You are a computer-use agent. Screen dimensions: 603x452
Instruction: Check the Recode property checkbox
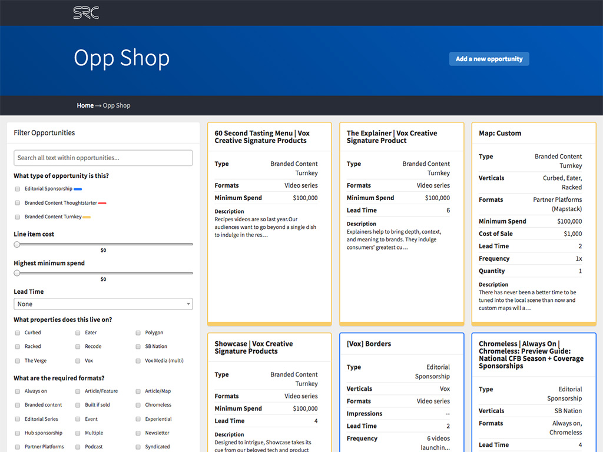tap(78, 347)
